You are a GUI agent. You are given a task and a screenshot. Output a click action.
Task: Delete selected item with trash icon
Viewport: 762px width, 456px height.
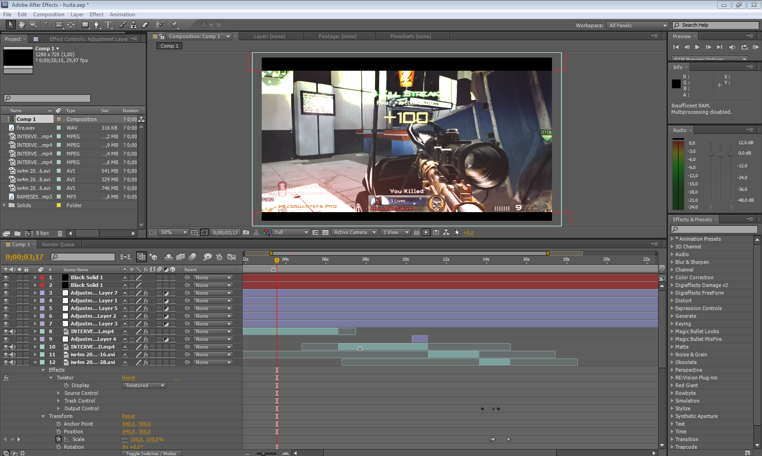pyautogui.click(x=60, y=233)
